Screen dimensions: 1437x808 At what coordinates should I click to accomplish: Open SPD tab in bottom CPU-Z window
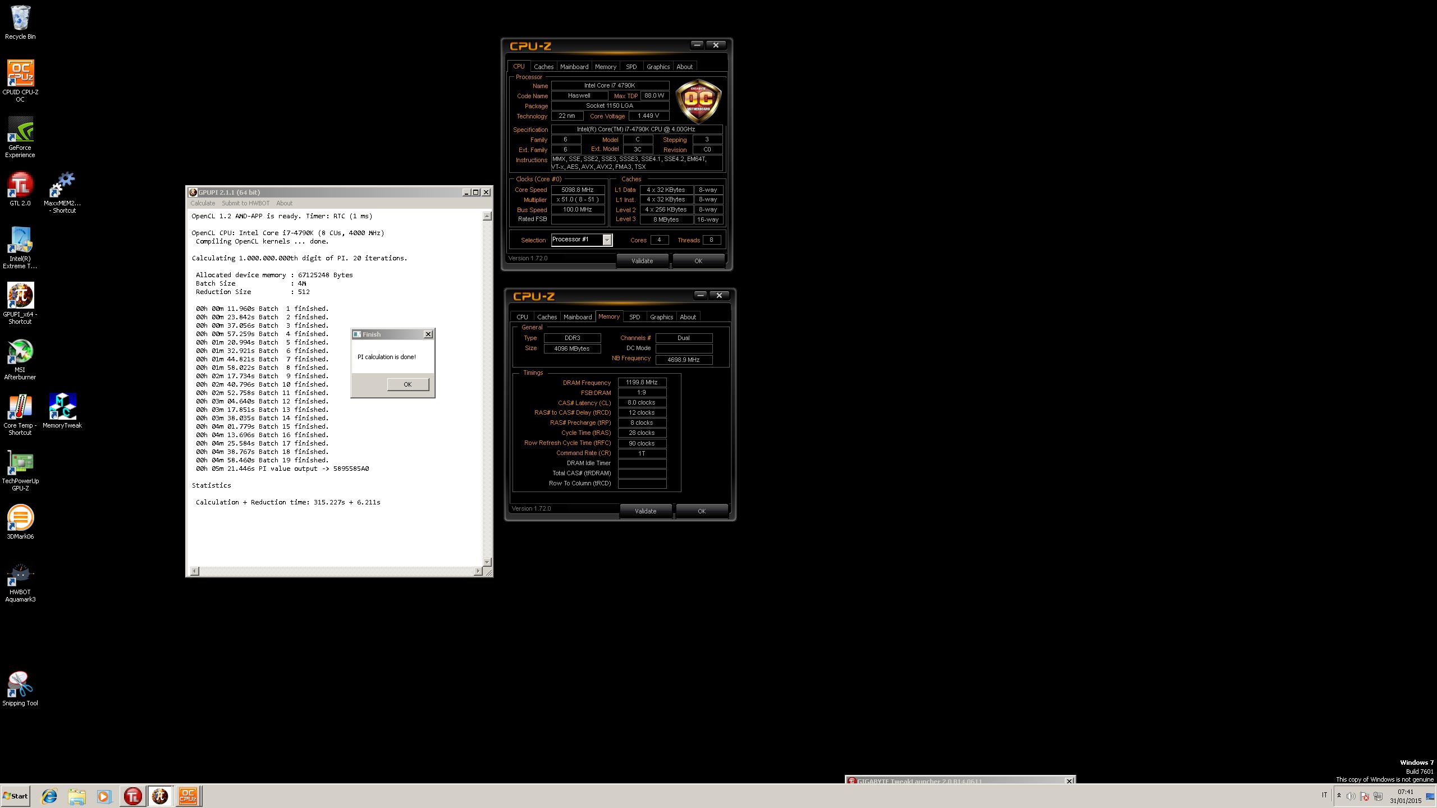point(635,317)
